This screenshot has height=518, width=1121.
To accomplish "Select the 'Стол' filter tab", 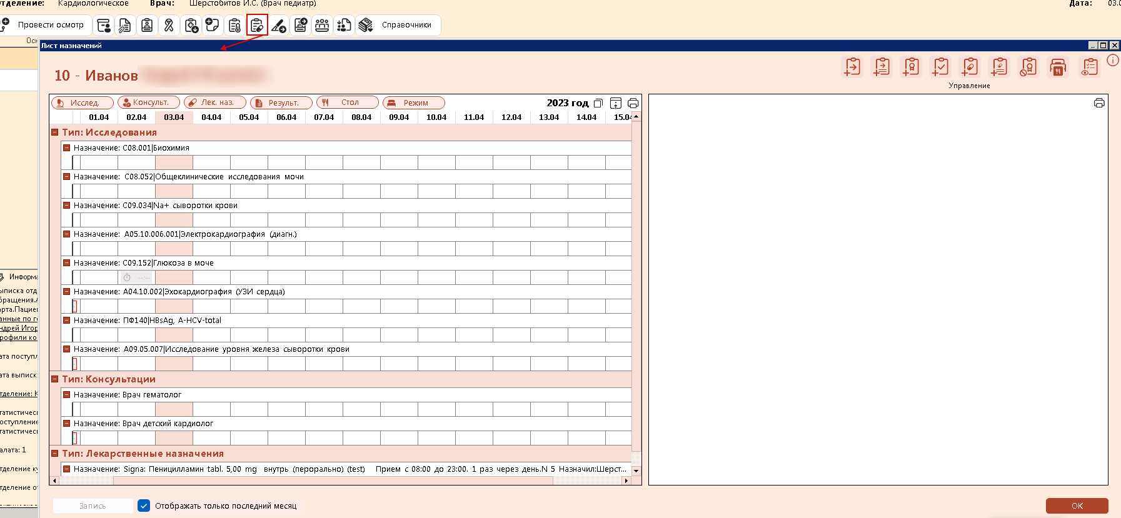I will [x=348, y=102].
